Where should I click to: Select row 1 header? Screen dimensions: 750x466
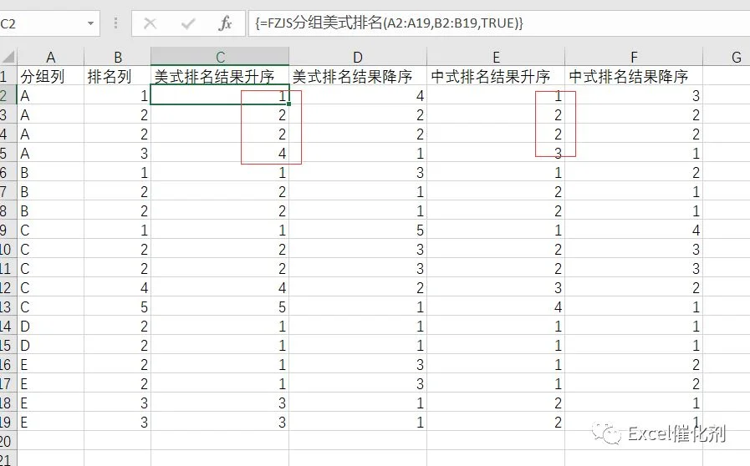click(8, 76)
